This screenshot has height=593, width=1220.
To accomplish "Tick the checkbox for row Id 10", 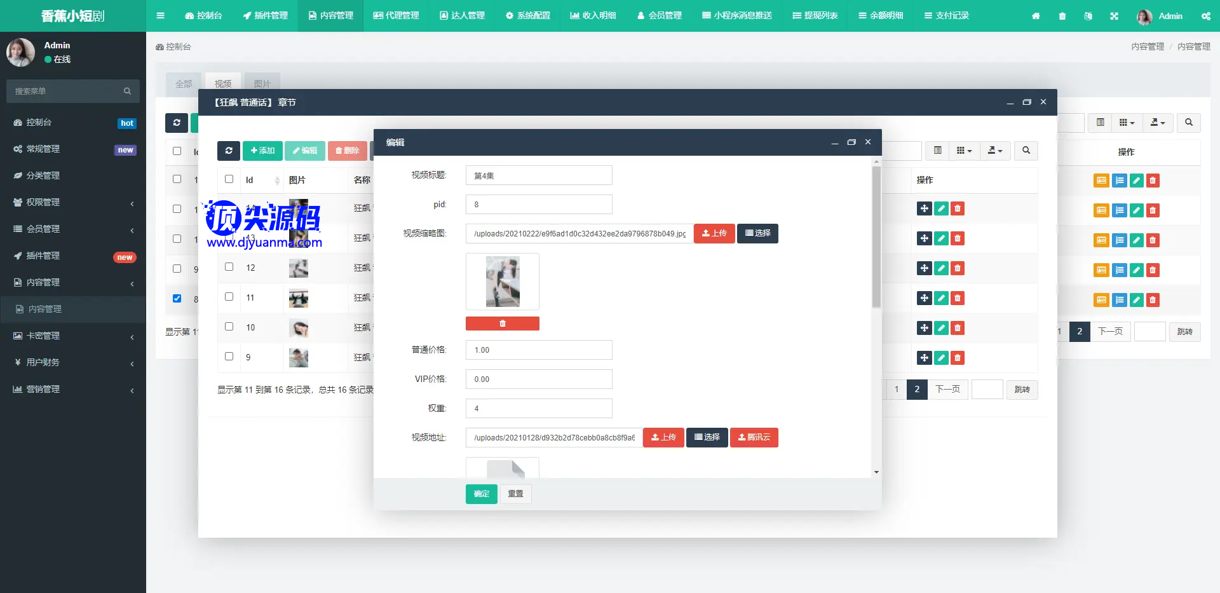I will [229, 327].
